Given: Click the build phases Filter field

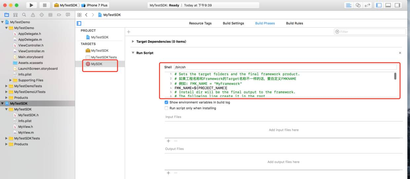Looking at the screenshot, I should coord(370,32).
